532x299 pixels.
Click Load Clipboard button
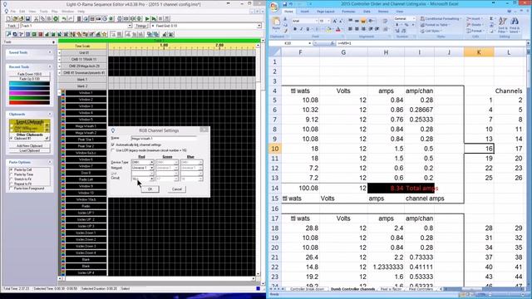tap(30, 150)
